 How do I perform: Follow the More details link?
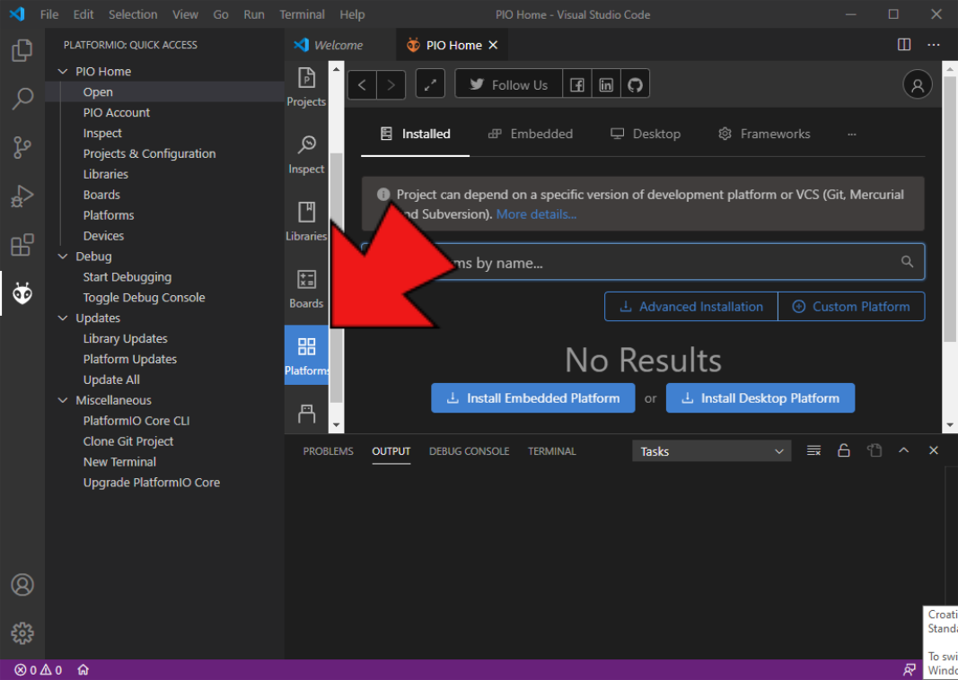(536, 214)
